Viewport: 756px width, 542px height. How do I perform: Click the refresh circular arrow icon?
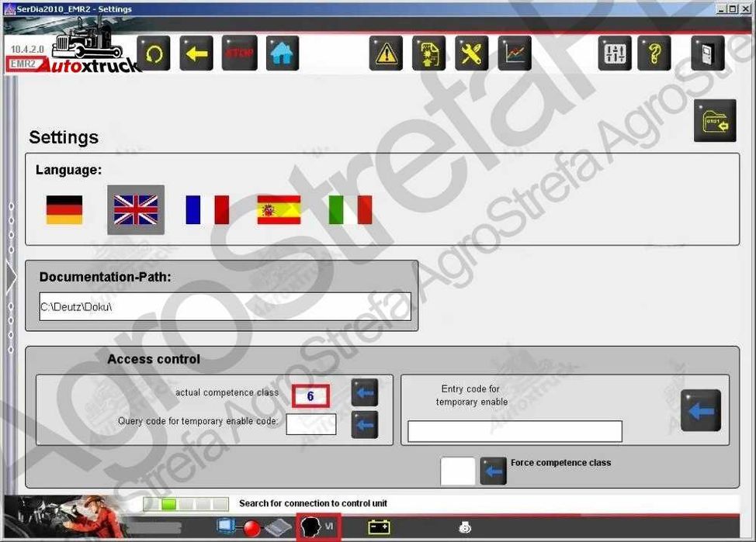coord(154,54)
